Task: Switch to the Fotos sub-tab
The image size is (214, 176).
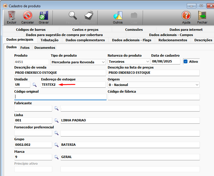Action: 25,47
